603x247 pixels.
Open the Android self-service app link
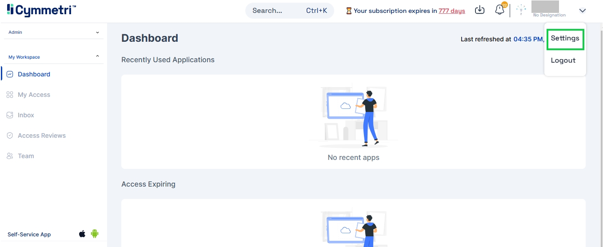[x=94, y=234]
